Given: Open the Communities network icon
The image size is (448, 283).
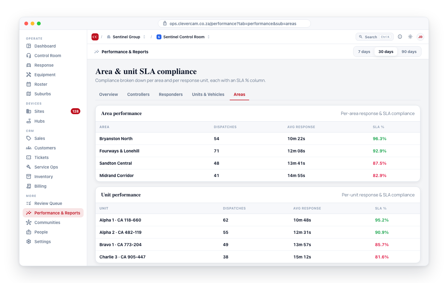Looking at the screenshot, I should (x=29, y=222).
